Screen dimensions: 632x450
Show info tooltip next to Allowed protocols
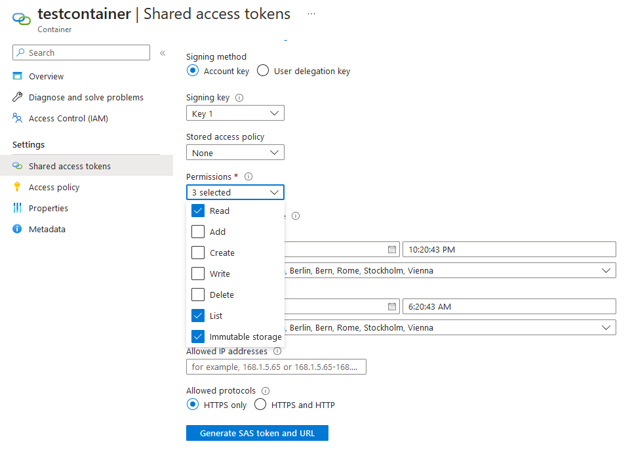[x=266, y=391]
